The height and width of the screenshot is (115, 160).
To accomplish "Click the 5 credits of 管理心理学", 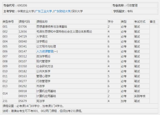I will click(109, 76).
